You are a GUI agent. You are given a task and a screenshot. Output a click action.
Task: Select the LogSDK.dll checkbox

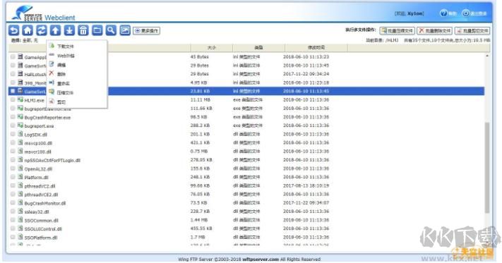pyautogui.click(x=13, y=134)
